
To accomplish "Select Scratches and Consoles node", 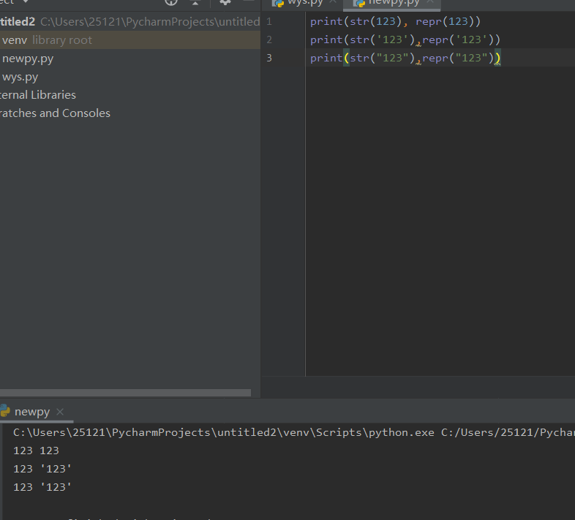I will (55, 113).
